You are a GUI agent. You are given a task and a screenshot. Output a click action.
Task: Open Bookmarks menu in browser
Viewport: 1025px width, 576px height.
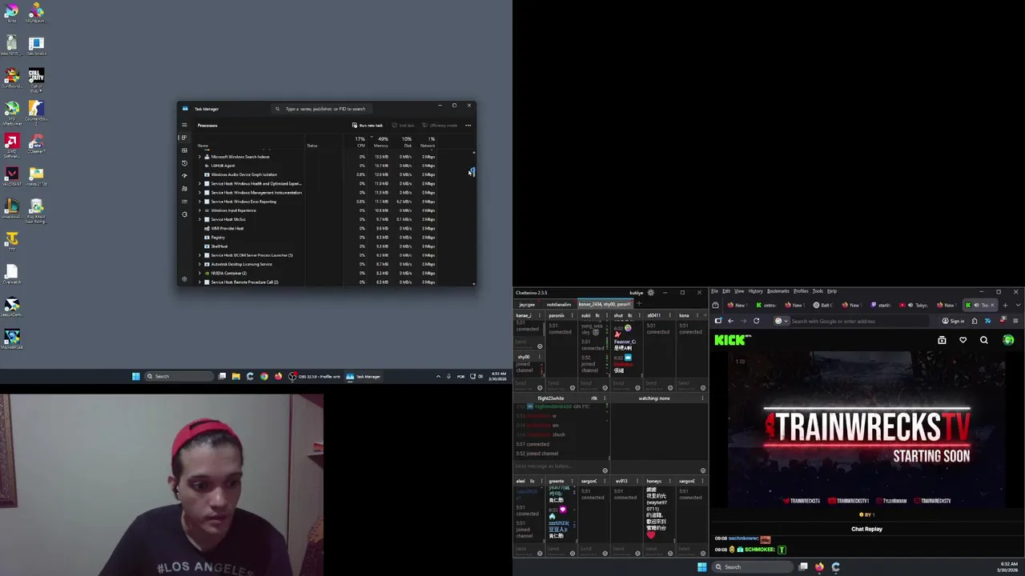(778, 291)
